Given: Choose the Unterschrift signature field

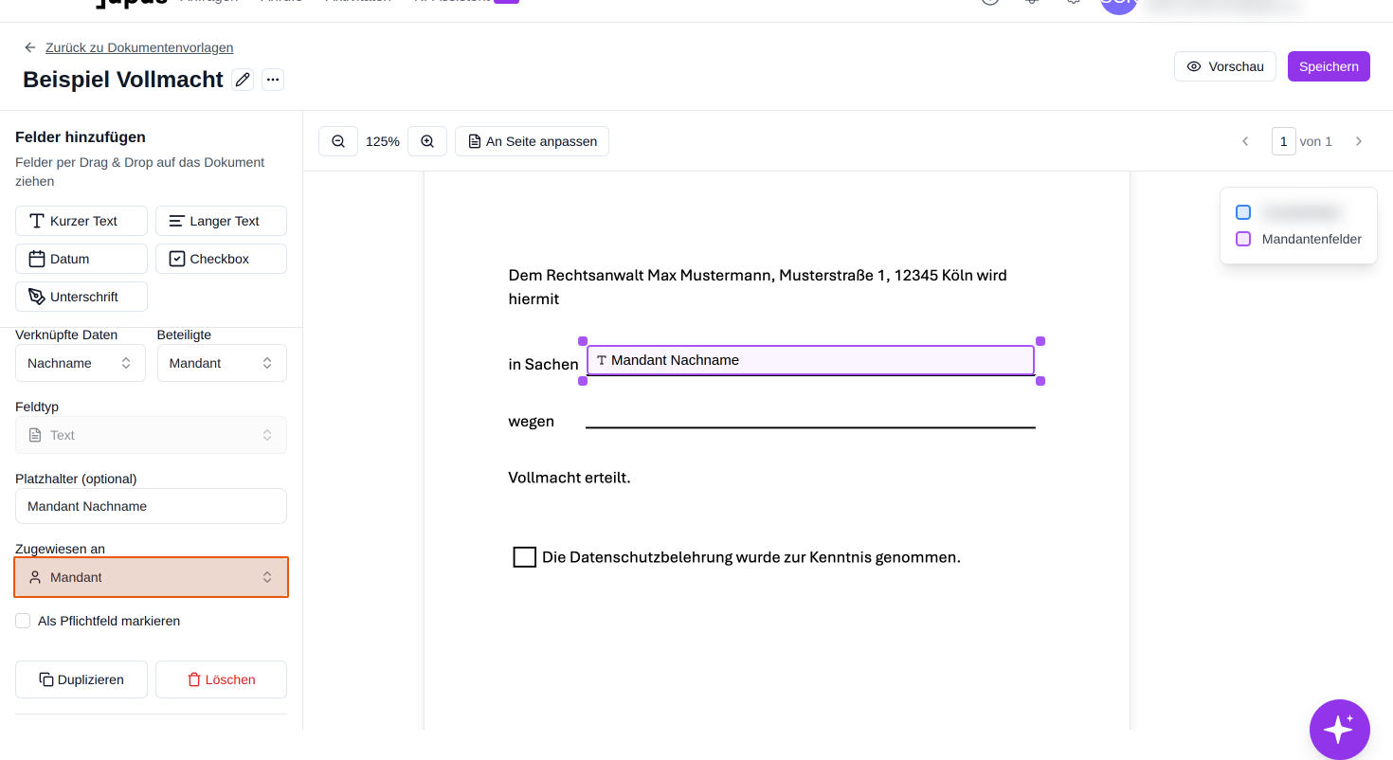Looking at the screenshot, I should pyautogui.click(x=81, y=297).
